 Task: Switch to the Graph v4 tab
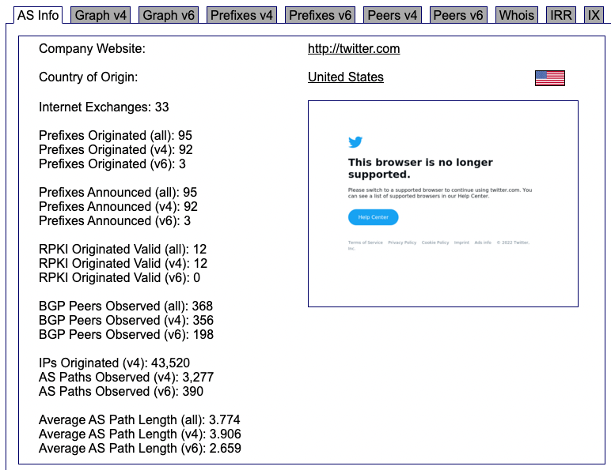point(101,15)
